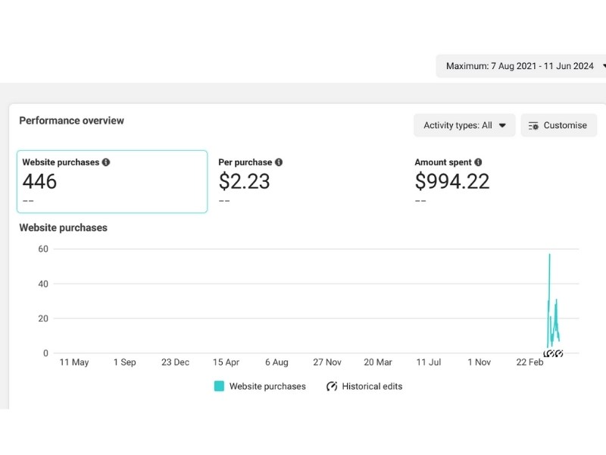Click the Customise button
The image size is (606, 455).
click(x=558, y=125)
